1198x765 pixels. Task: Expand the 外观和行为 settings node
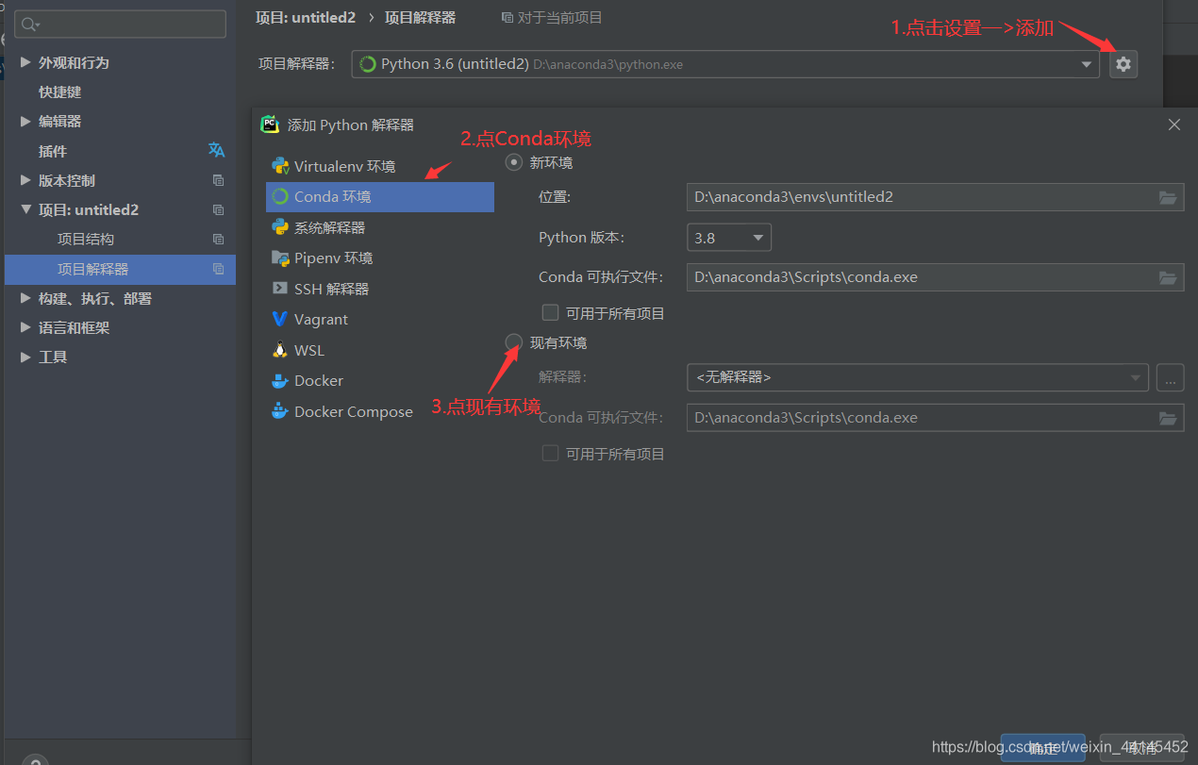25,62
